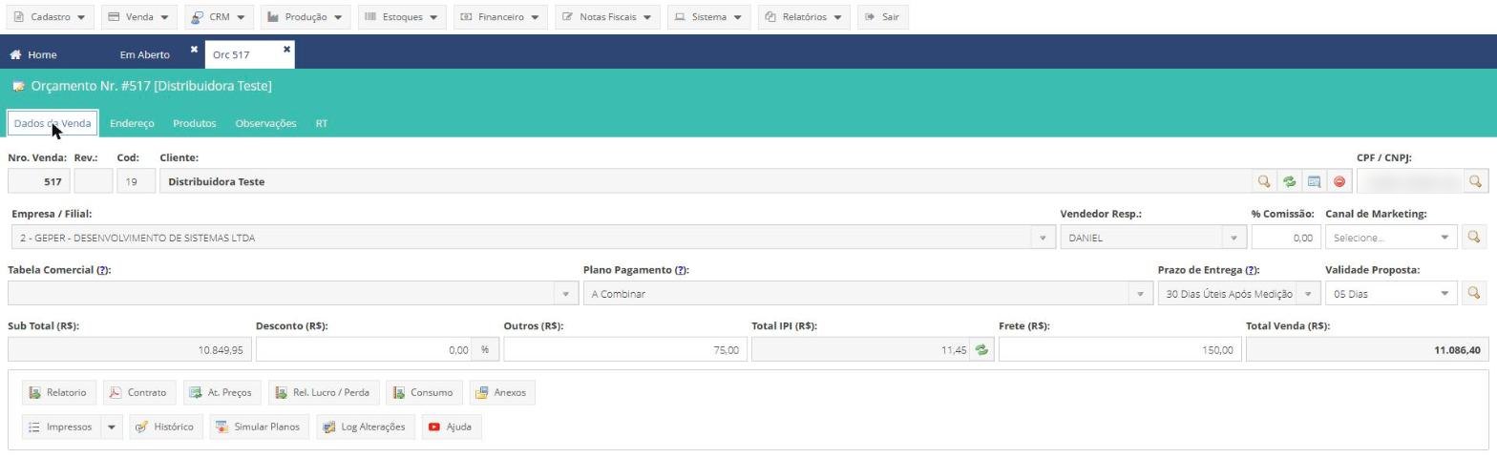Open the Venda menu
Viewport: 1497px width, 458px height.
coord(139,17)
